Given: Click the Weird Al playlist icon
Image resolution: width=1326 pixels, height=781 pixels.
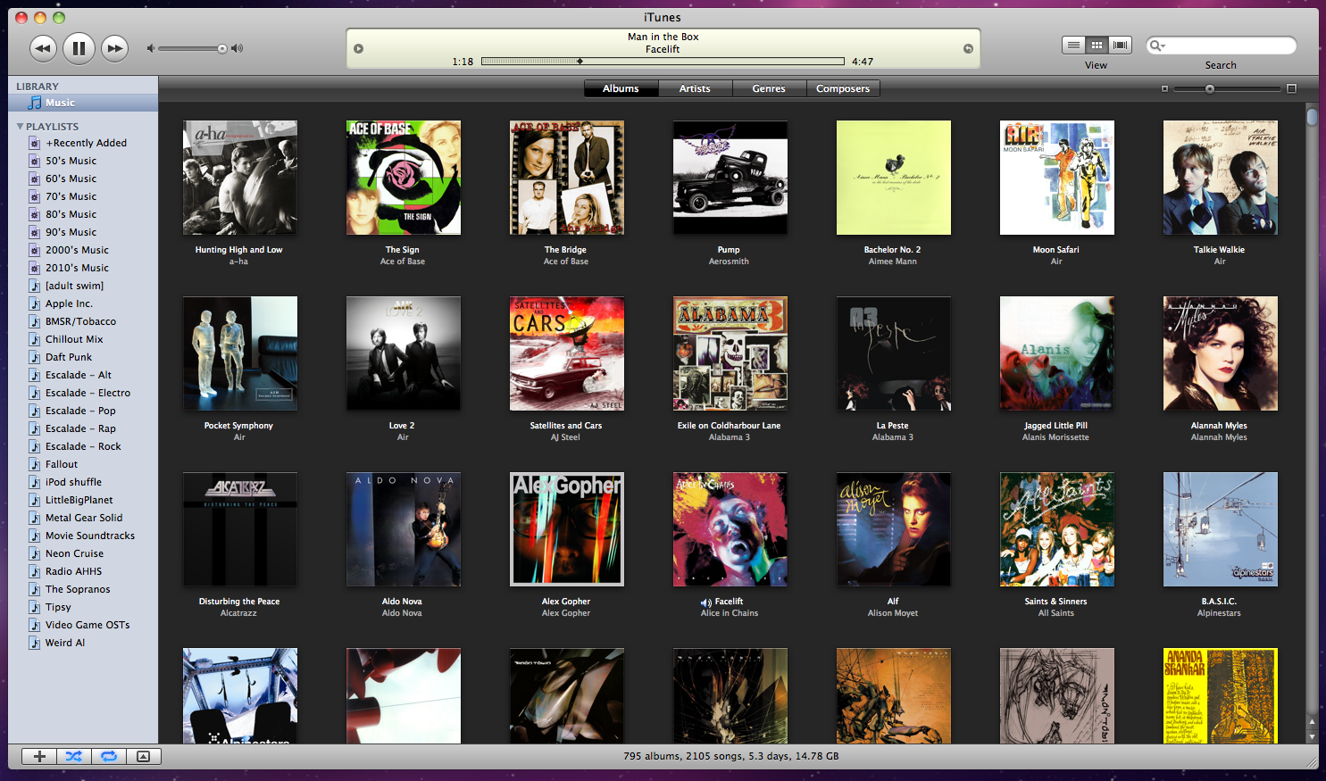Looking at the screenshot, I should point(34,643).
